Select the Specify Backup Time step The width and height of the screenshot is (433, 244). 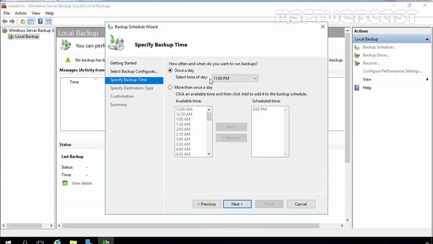coord(134,80)
